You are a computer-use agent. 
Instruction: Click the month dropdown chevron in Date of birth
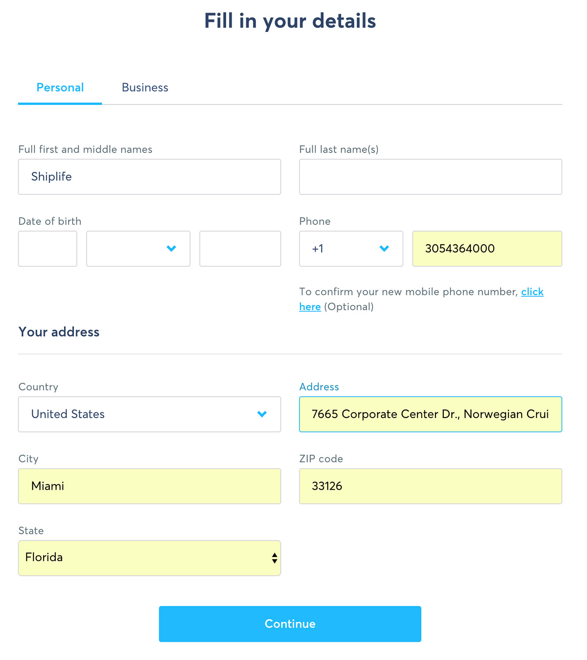tap(171, 249)
